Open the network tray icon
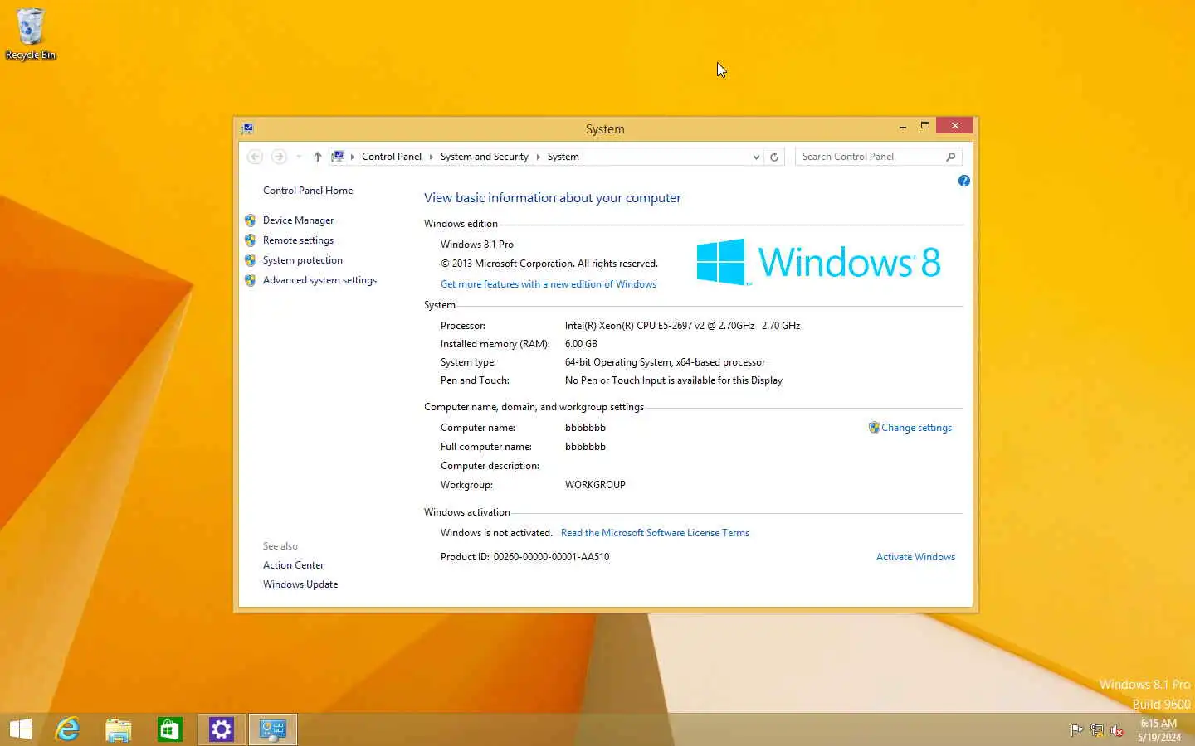 click(x=1096, y=730)
